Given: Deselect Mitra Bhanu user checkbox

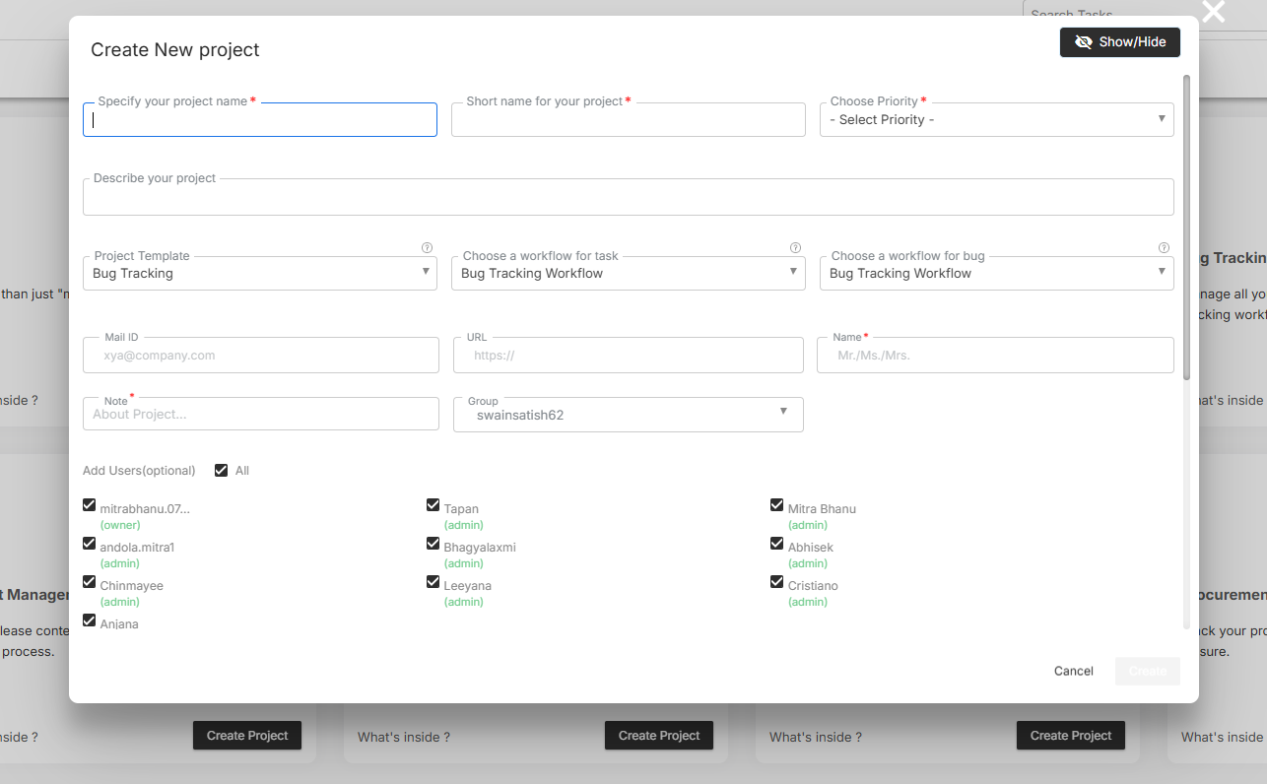Looking at the screenshot, I should 776,505.
